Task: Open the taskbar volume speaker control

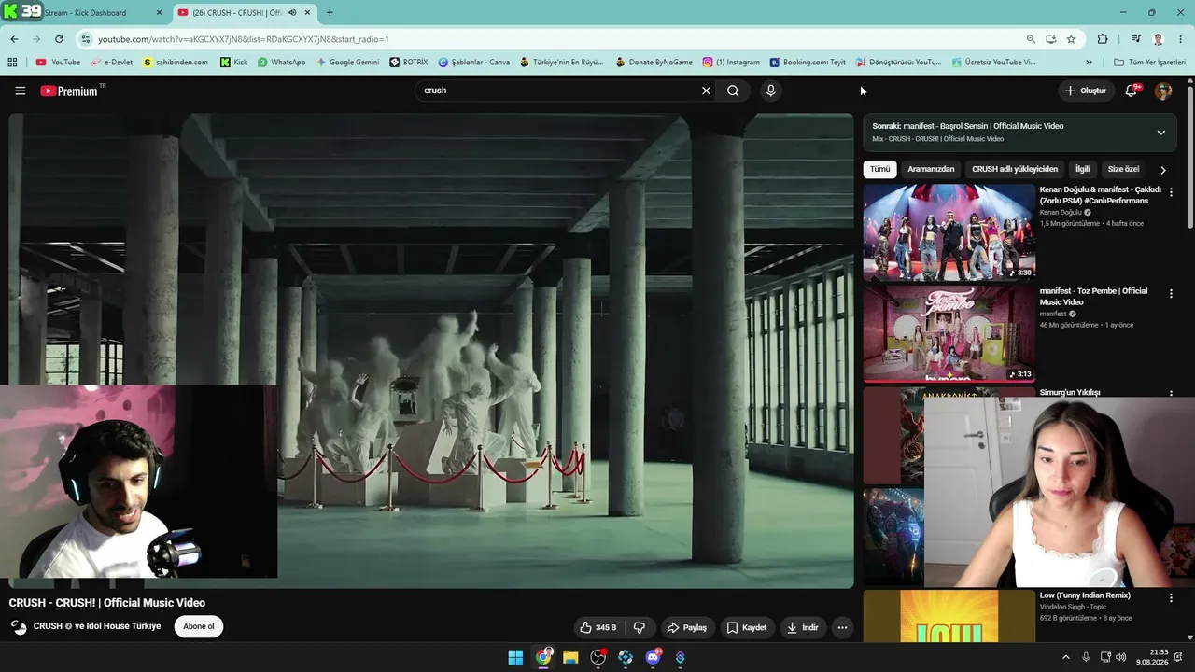Action: (x=1120, y=657)
